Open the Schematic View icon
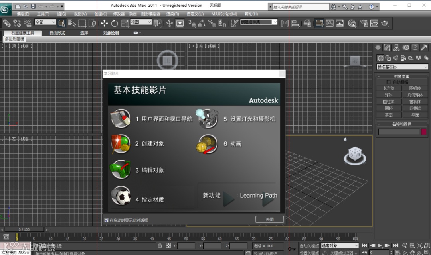Viewport: 431px width, 255px height. pos(340,24)
